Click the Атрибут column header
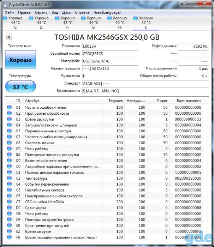 coord(63,101)
